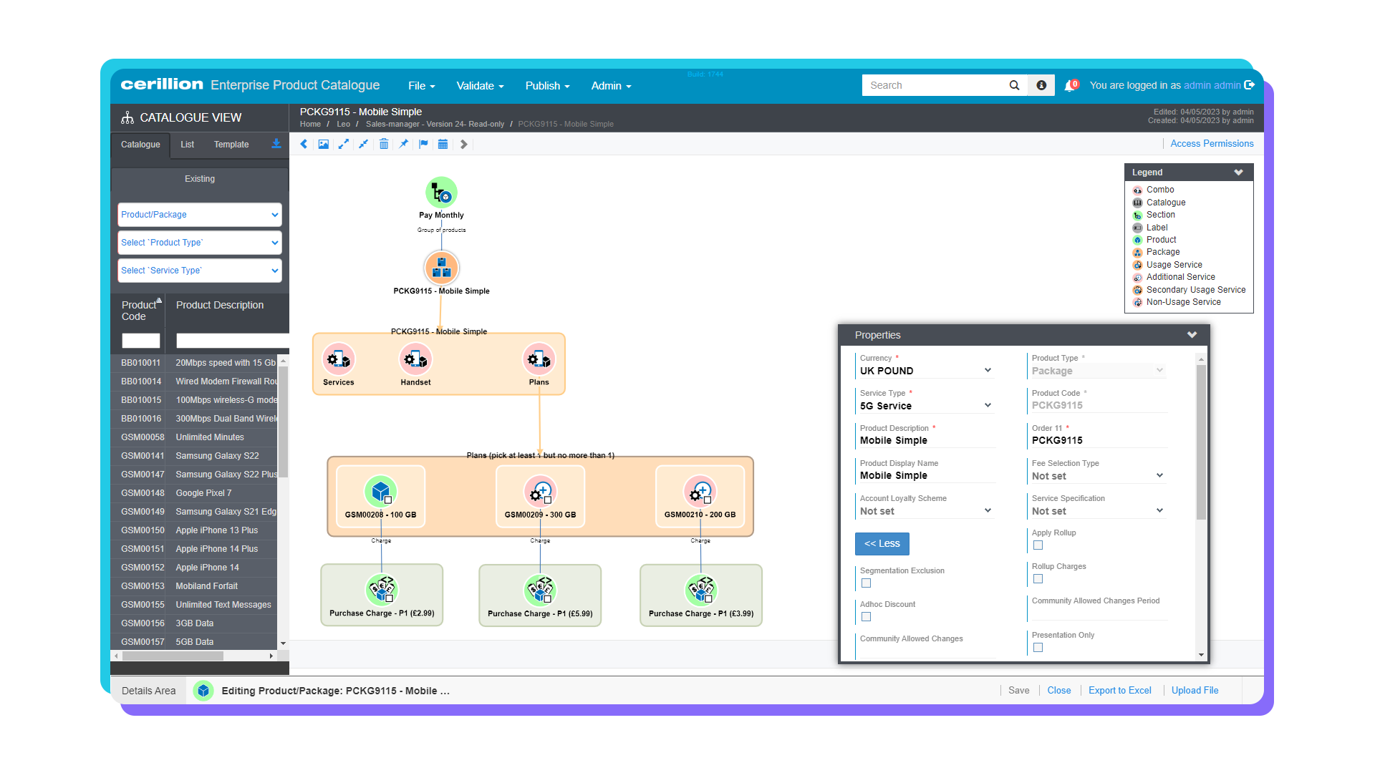Pin the current view with pin icon
This screenshot has height=773, width=1375.
tap(403, 144)
